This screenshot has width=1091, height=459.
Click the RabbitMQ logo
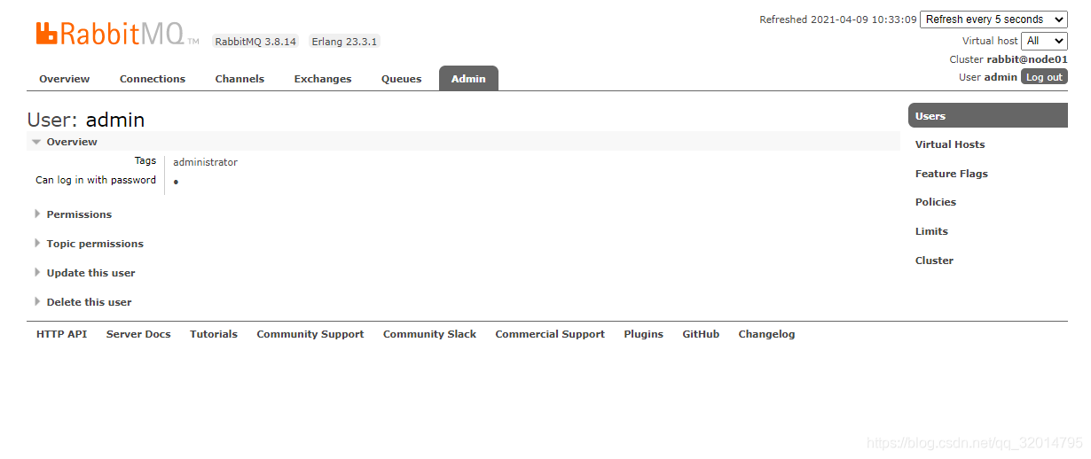[117, 35]
